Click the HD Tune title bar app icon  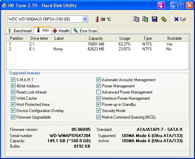(x=4, y=5)
